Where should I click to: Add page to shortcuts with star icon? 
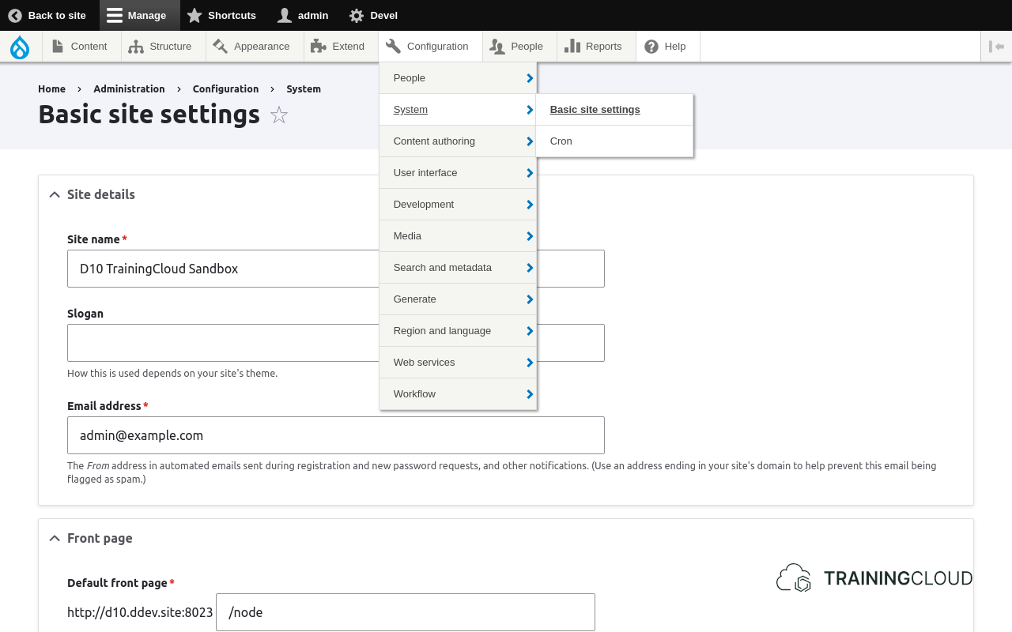279,115
